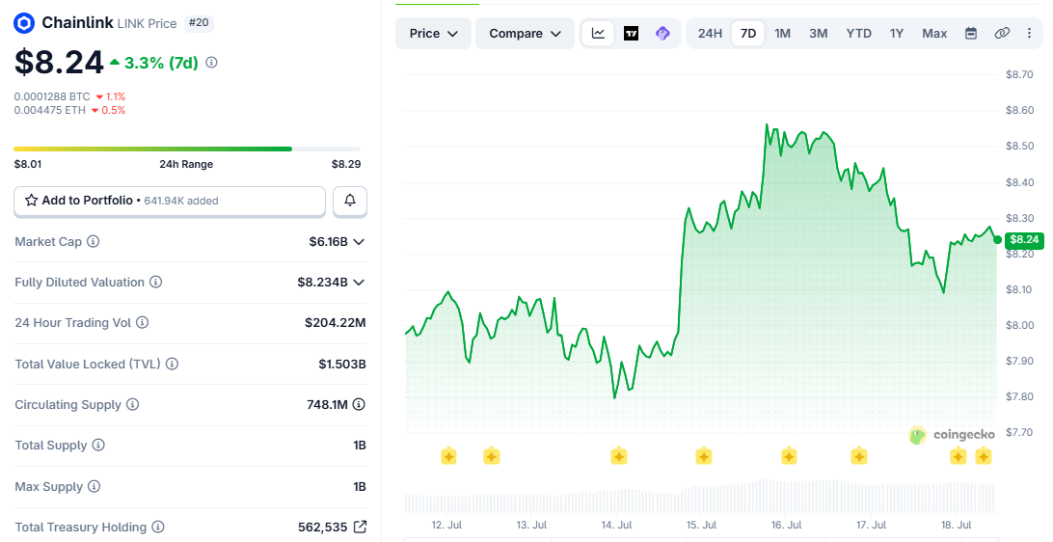Click the 24h Range progress bar

click(x=187, y=149)
